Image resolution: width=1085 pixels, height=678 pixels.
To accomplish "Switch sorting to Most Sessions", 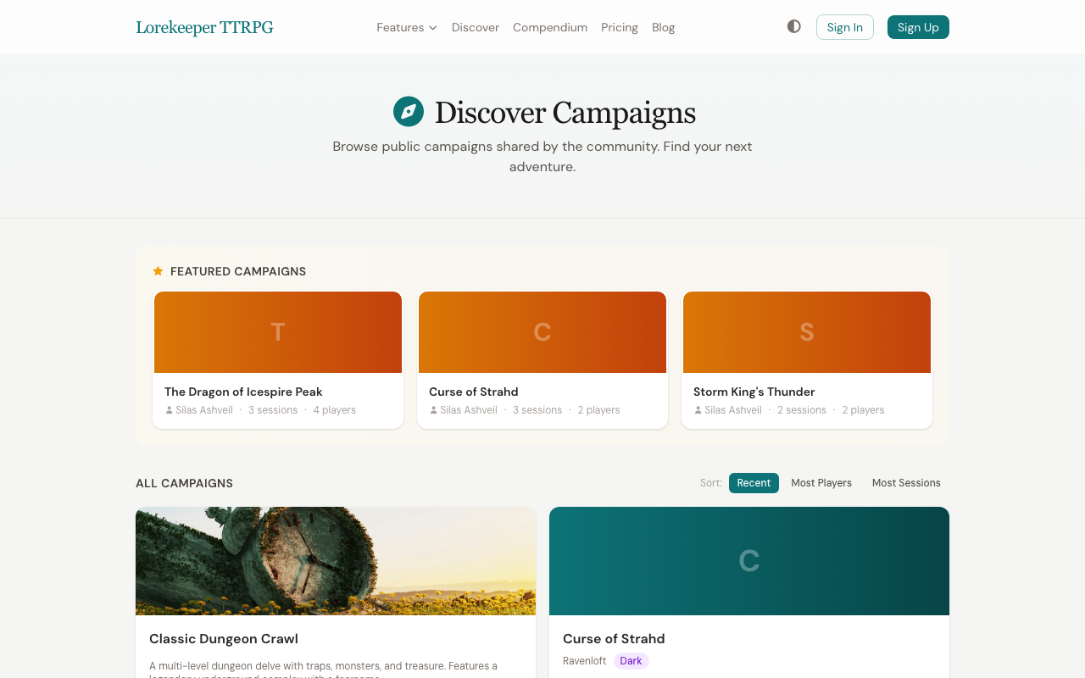I will click(x=906, y=483).
